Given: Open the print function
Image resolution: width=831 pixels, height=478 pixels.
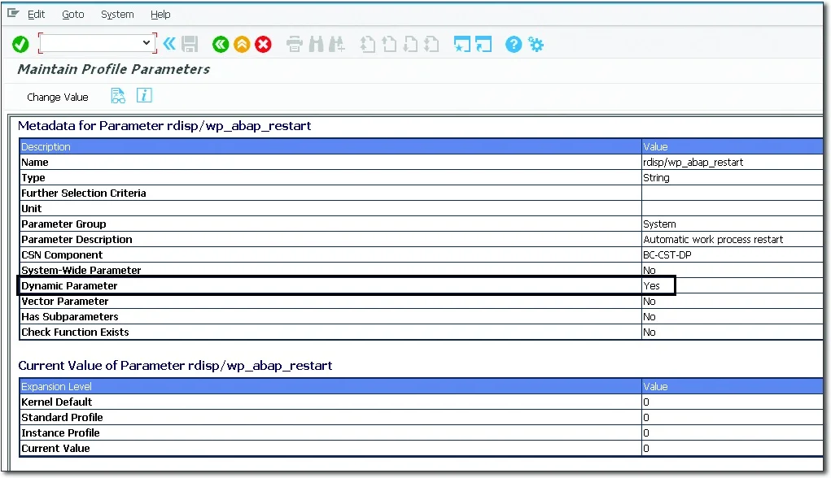Looking at the screenshot, I should click(x=293, y=44).
